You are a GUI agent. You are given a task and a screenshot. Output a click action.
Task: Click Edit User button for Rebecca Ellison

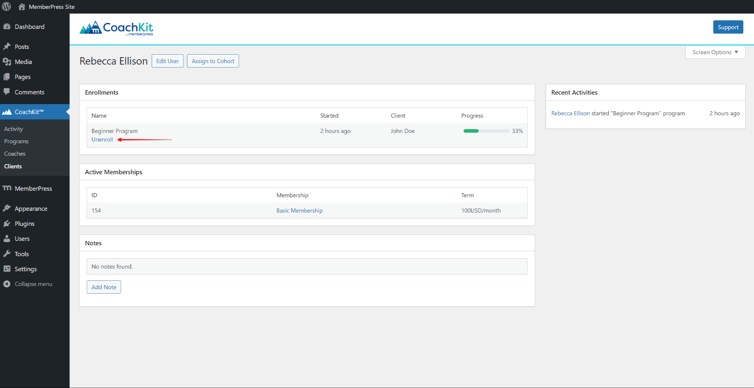pos(167,61)
